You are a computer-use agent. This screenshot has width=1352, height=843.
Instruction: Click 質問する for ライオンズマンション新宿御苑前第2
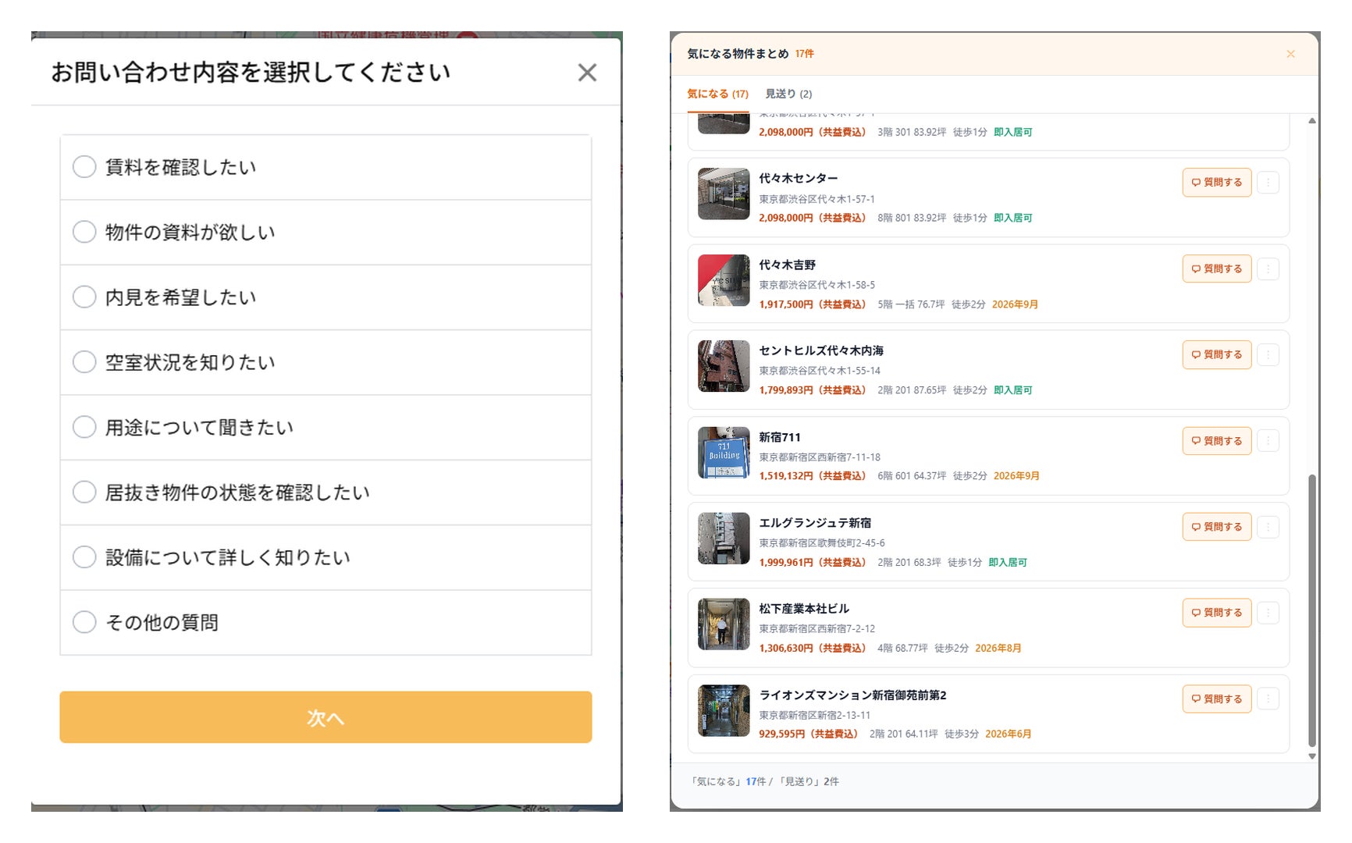tap(1217, 699)
